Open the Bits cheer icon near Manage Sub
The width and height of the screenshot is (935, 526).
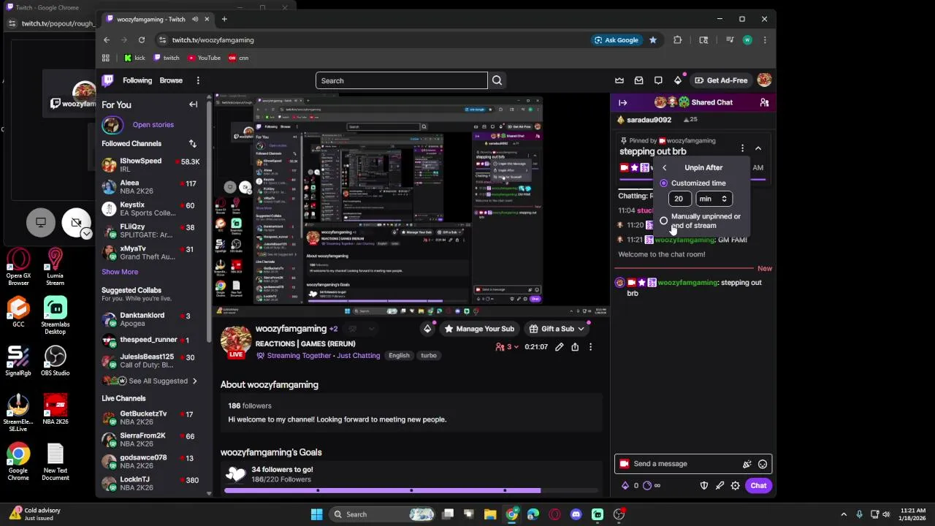(x=427, y=329)
